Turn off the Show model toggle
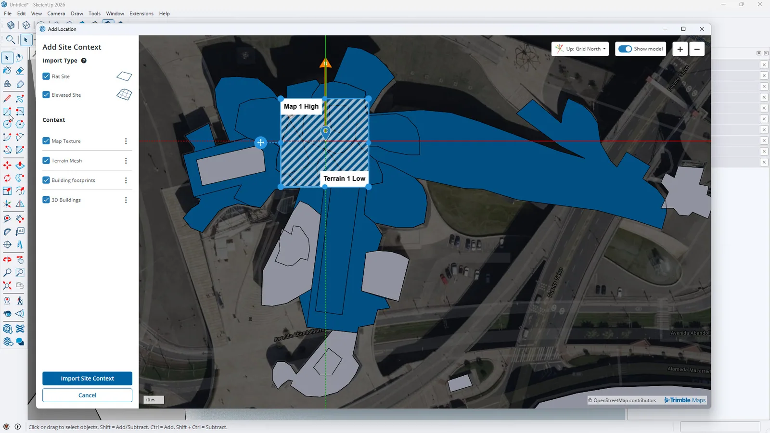Image resolution: width=770 pixels, height=433 pixels. [625, 49]
